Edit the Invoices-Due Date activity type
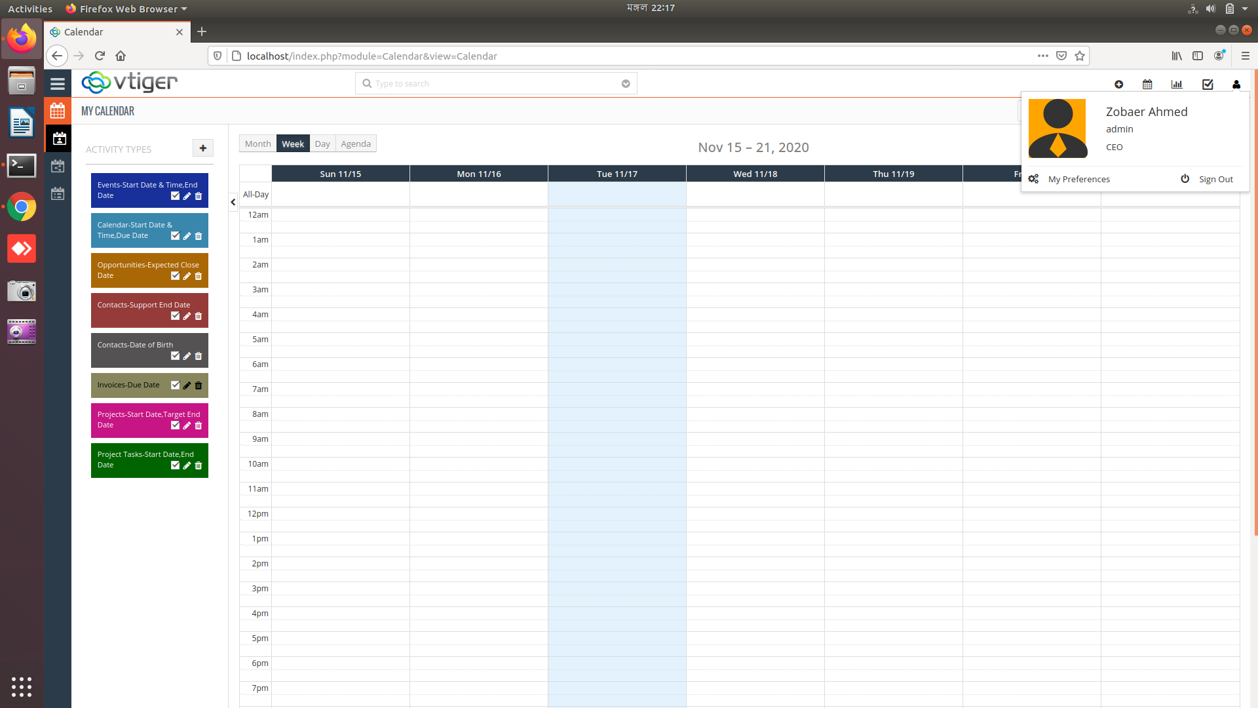This screenshot has width=1258, height=708. (x=187, y=385)
